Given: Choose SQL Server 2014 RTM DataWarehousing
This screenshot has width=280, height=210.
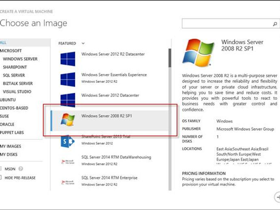Looking at the screenshot, I should (116, 157).
